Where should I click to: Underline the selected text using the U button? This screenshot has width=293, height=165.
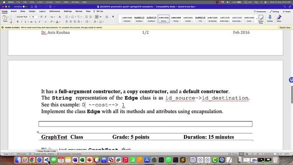pyautogui.click(x=26, y=22)
